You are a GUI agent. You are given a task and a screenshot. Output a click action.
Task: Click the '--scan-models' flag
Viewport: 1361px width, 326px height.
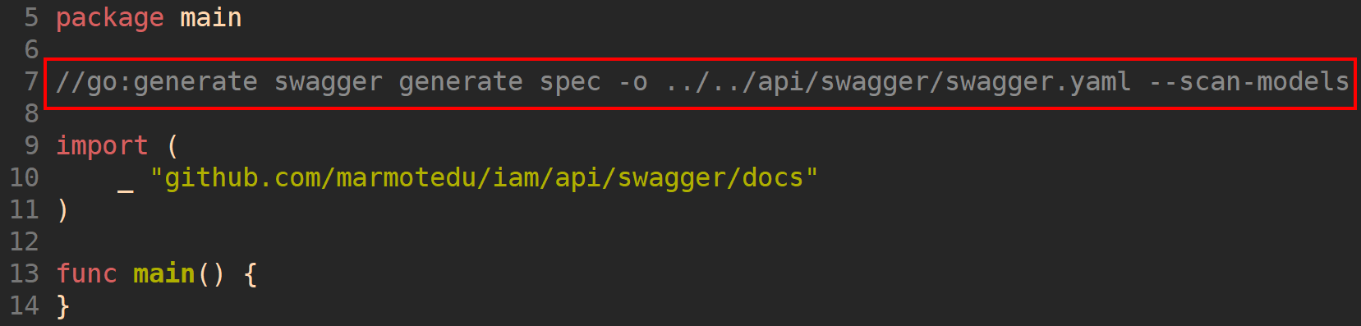1248,81
